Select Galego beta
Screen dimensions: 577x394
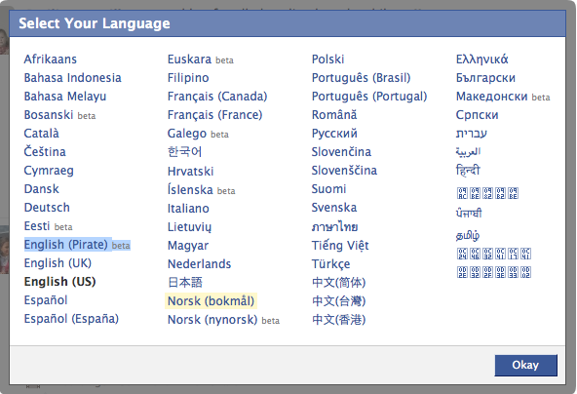198,134
